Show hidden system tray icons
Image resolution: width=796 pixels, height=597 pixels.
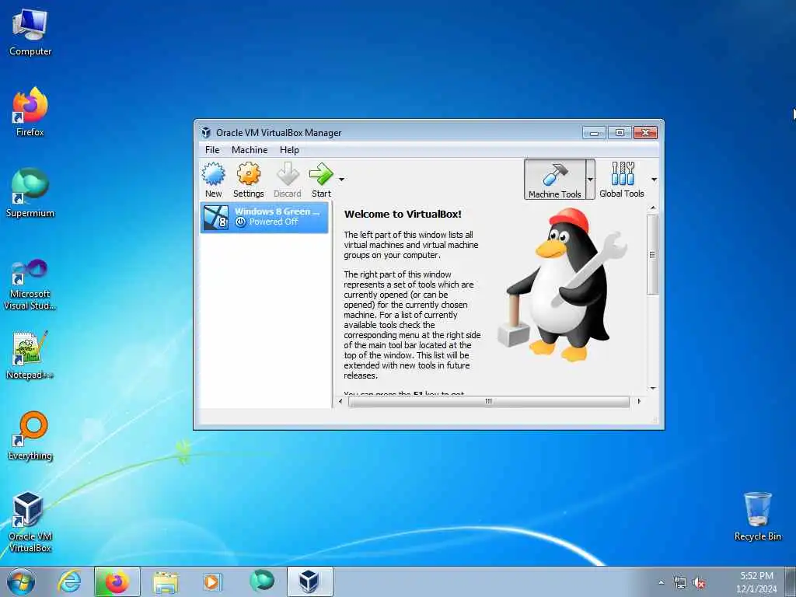click(661, 582)
